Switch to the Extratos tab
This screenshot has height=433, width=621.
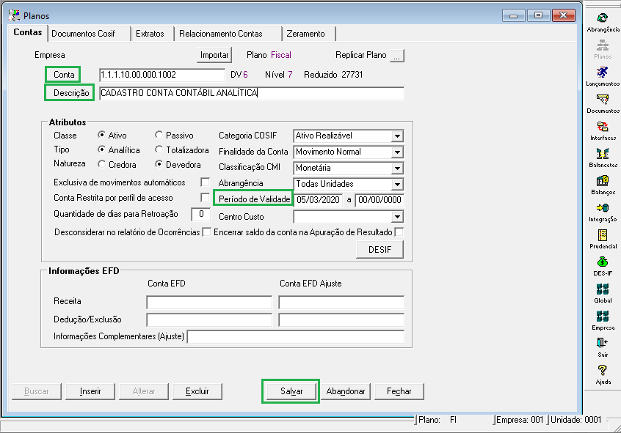point(153,34)
